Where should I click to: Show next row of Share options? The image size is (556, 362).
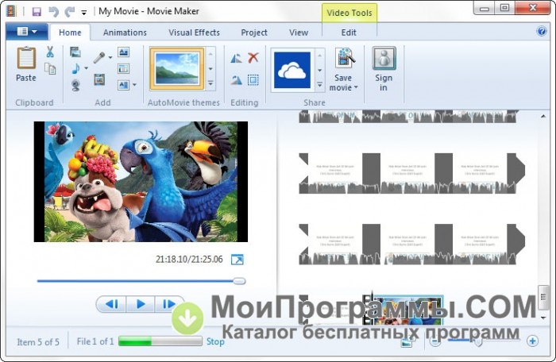pyautogui.click(x=320, y=70)
